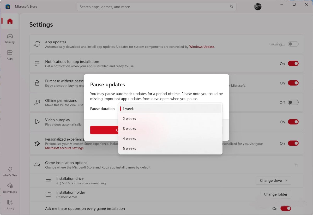Turn off Video autoplay switch
Viewport: 313px width, 215px height.
coord(293,122)
